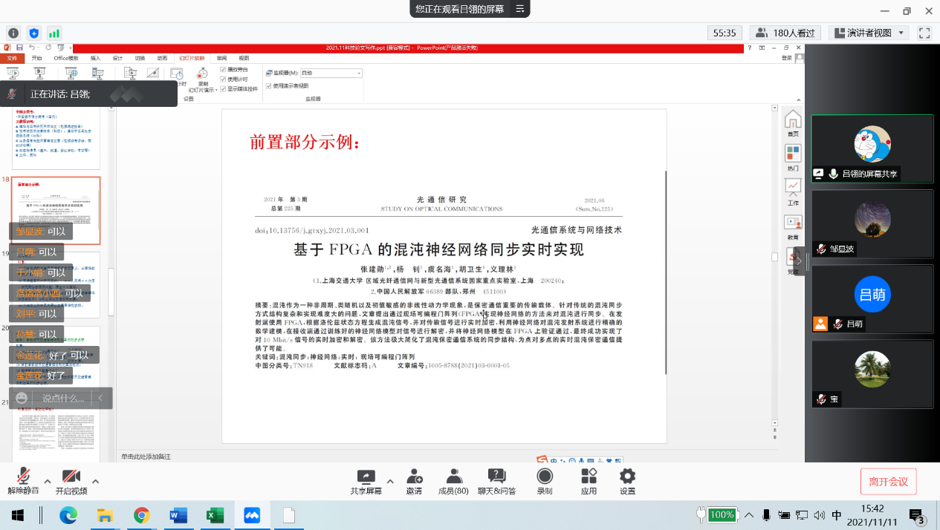Start recording with the 录制 icon

[545, 477]
